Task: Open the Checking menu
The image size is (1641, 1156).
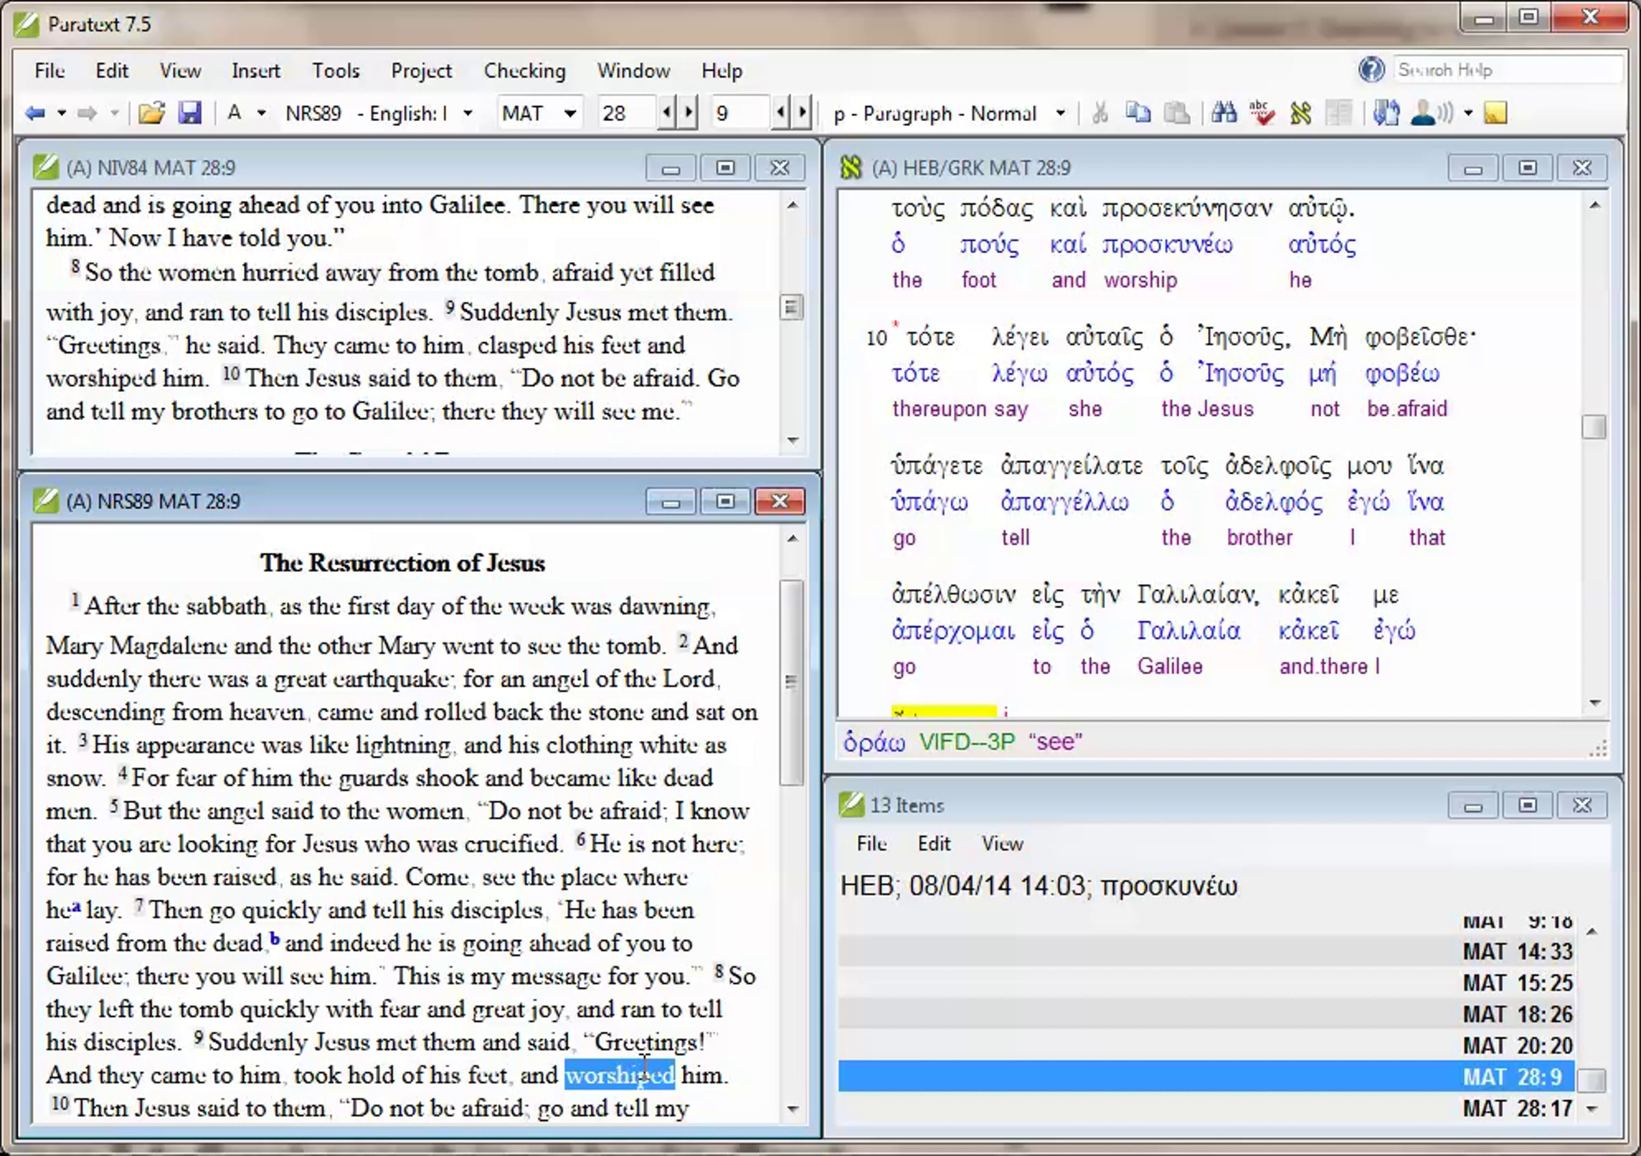Action: (524, 70)
